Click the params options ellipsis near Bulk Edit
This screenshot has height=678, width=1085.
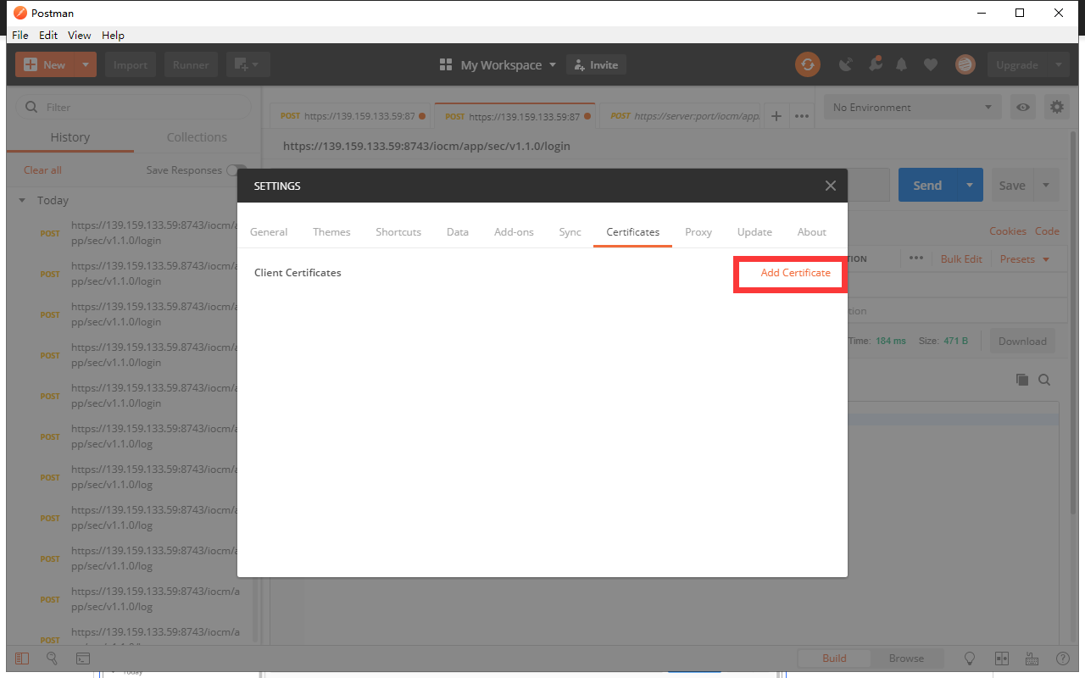point(916,258)
